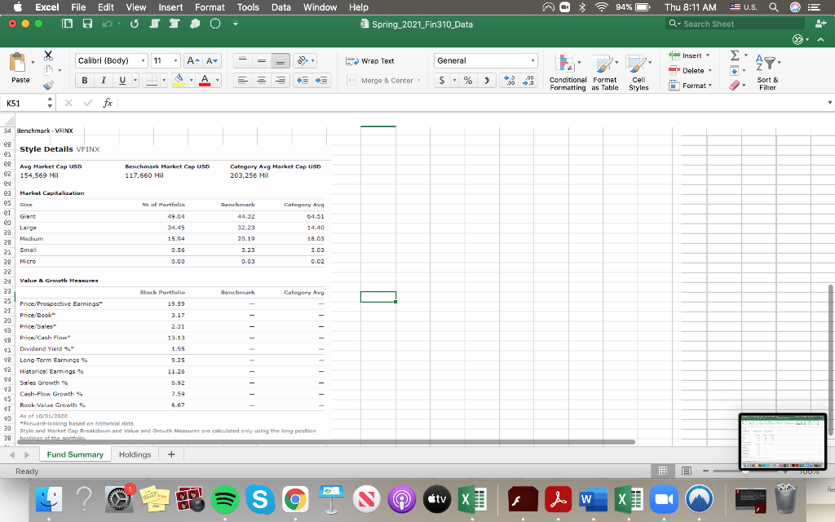The height and width of the screenshot is (522, 835).
Task: Toggle Italic formatting
Action: (103, 81)
